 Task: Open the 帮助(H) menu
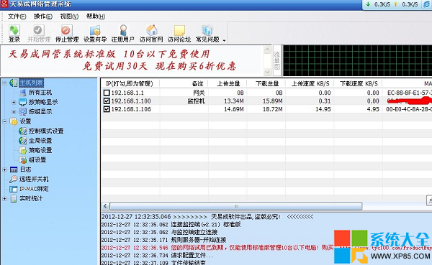coord(96,17)
